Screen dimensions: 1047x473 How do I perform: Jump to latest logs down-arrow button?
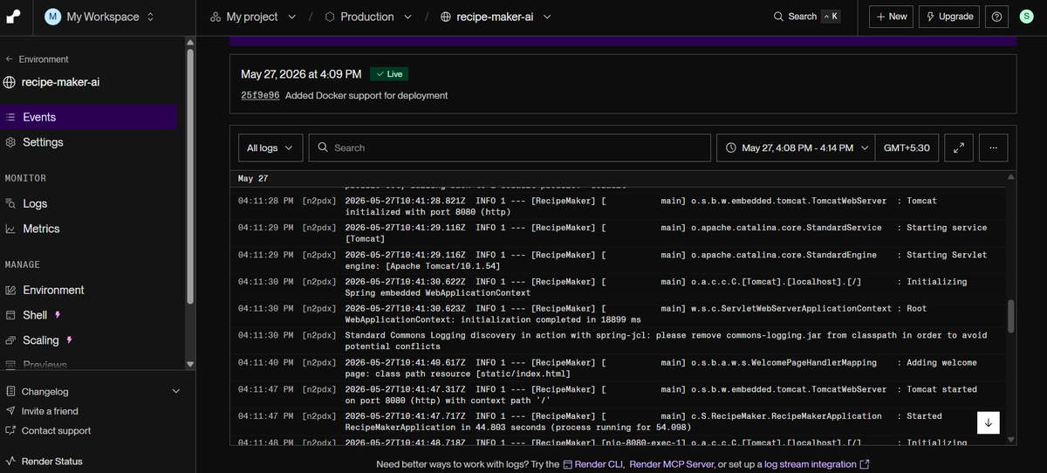pyautogui.click(x=989, y=422)
